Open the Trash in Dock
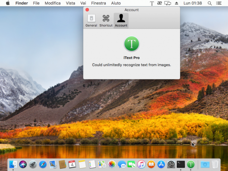The width and height of the screenshot is (228, 171). pos(215,164)
